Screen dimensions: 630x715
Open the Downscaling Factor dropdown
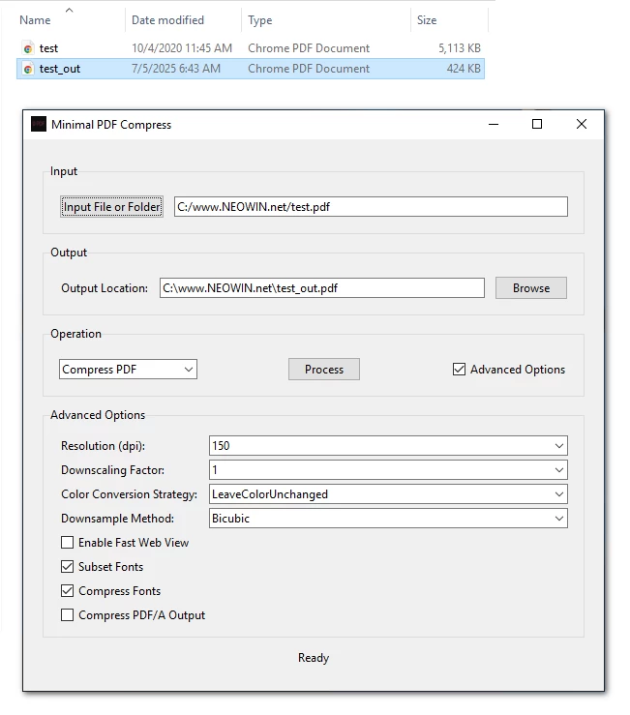(388, 469)
